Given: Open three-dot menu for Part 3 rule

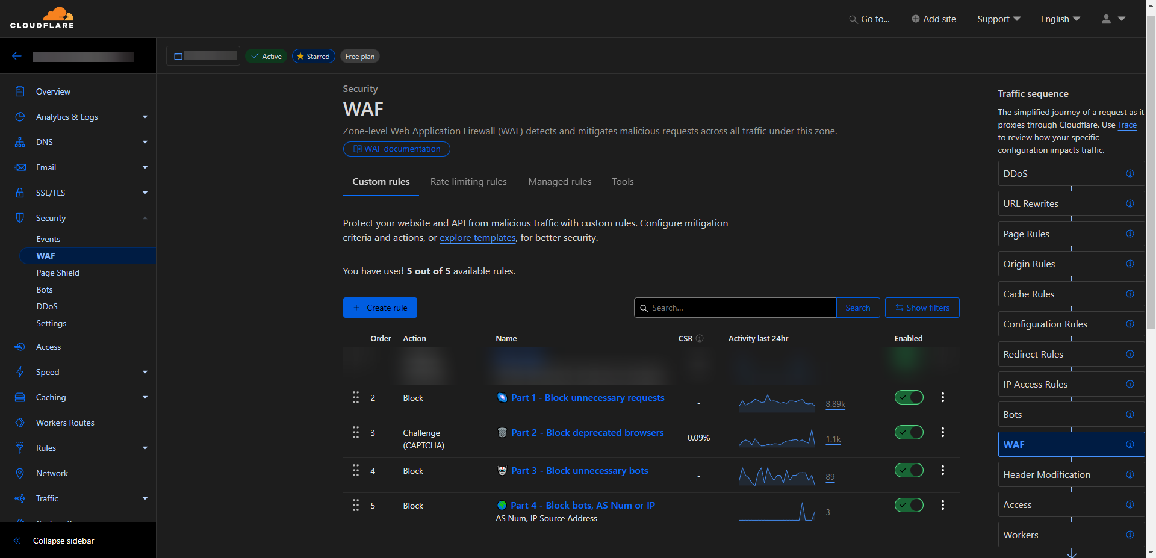Looking at the screenshot, I should coord(943,470).
